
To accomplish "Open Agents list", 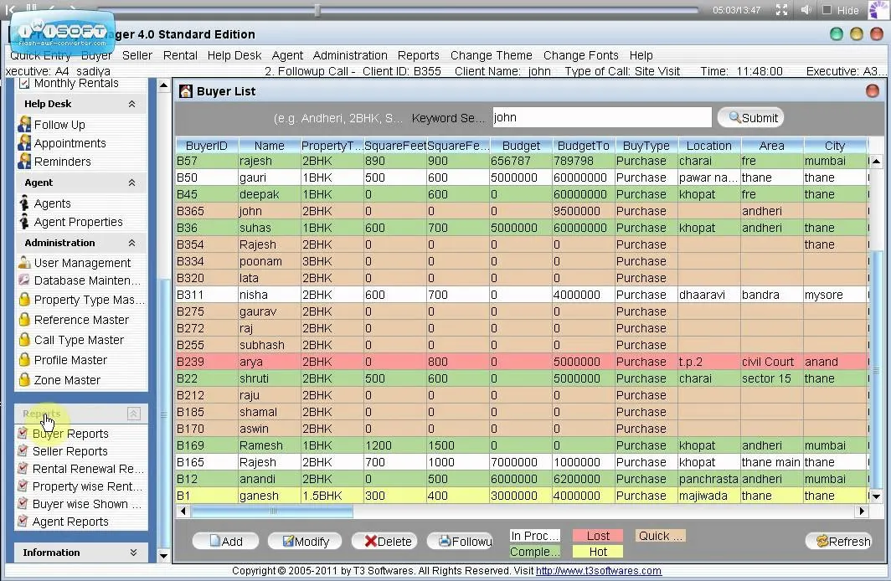I will coord(52,203).
